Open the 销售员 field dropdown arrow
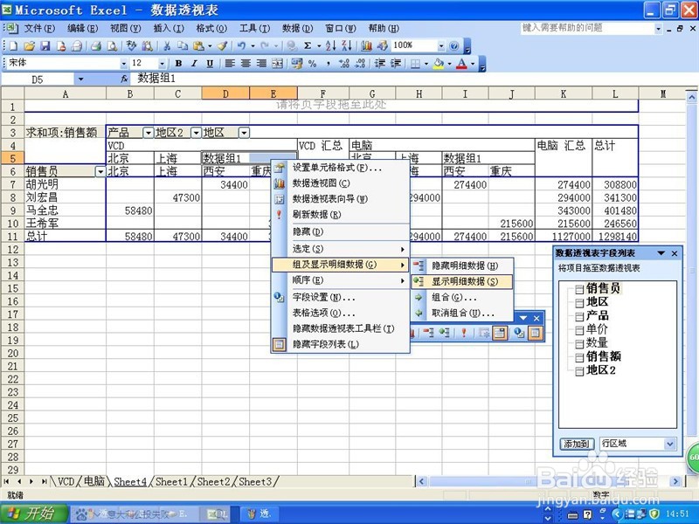The width and height of the screenshot is (699, 524). 100,171
